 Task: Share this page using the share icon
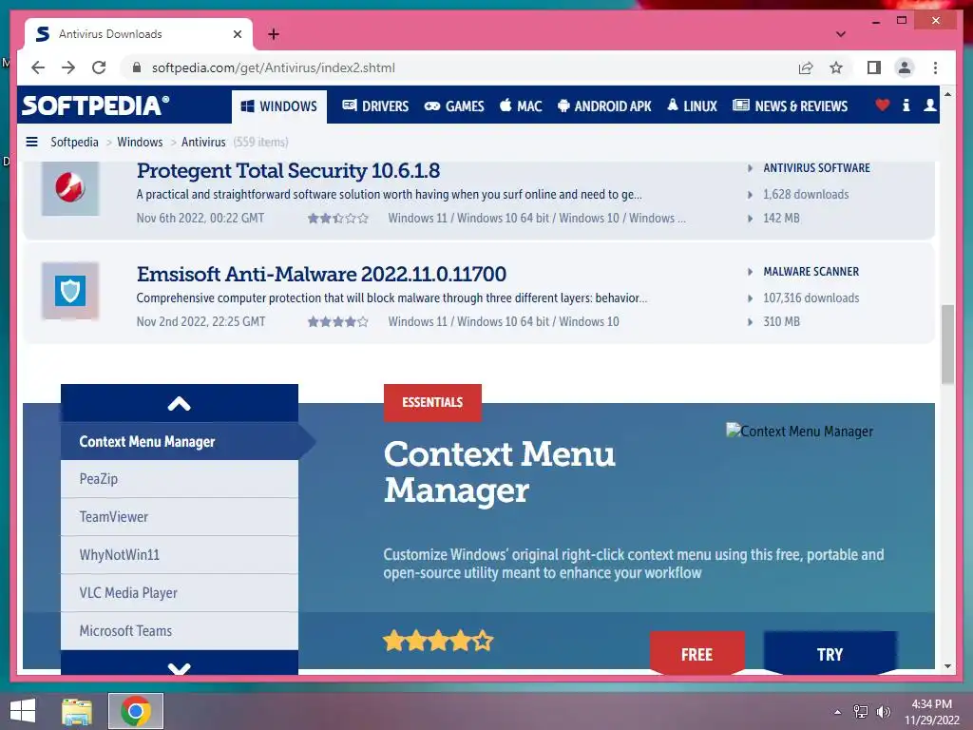806,67
